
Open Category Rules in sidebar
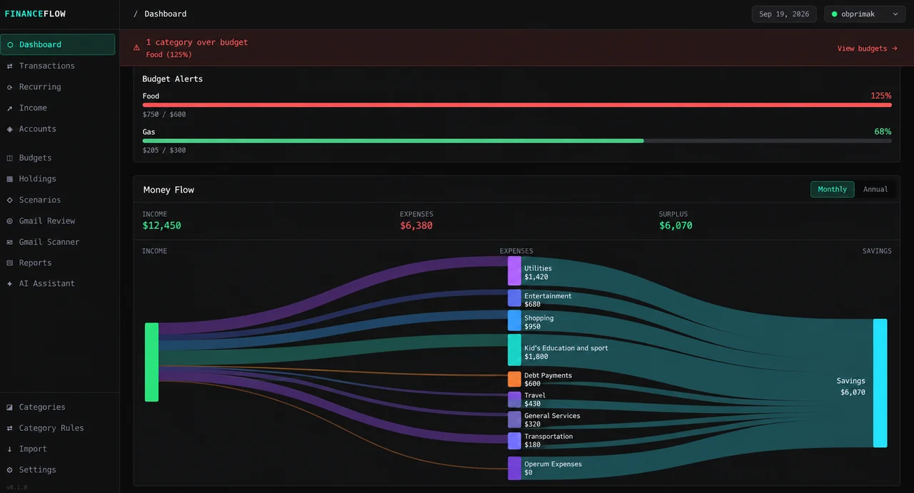click(58, 428)
